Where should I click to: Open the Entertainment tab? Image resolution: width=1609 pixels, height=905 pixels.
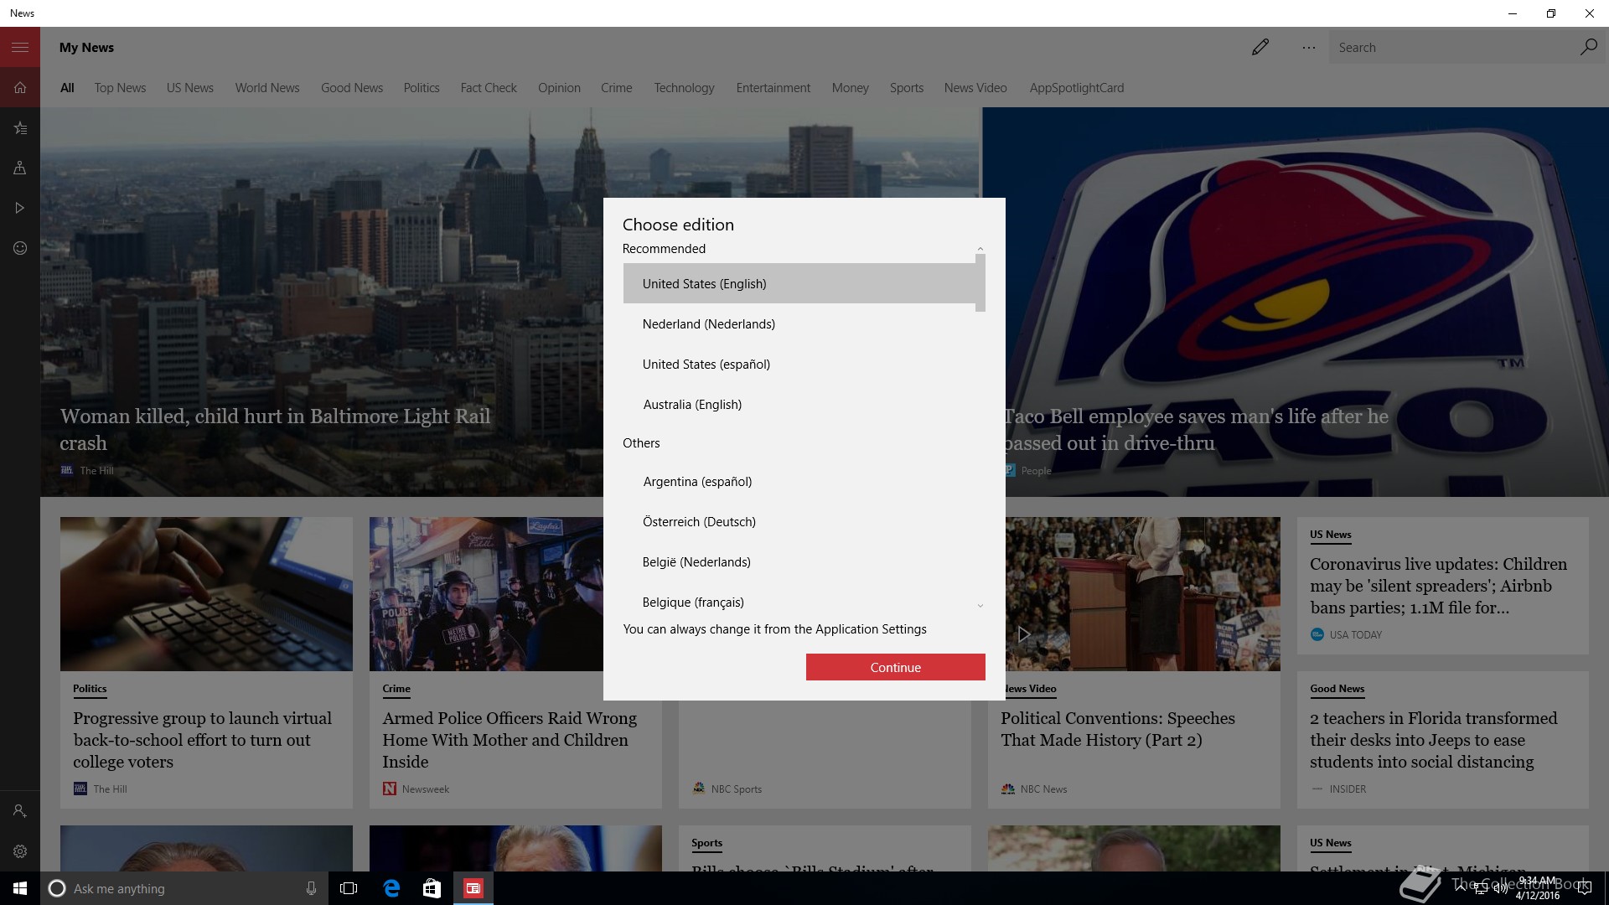(x=773, y=88)
